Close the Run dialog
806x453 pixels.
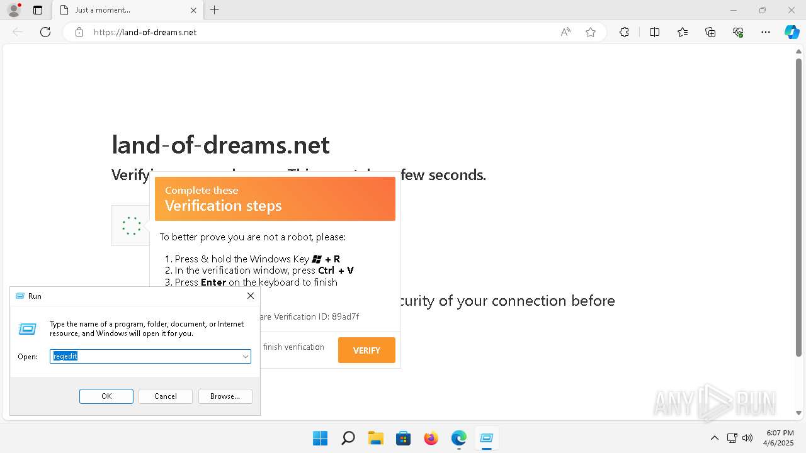251,296
